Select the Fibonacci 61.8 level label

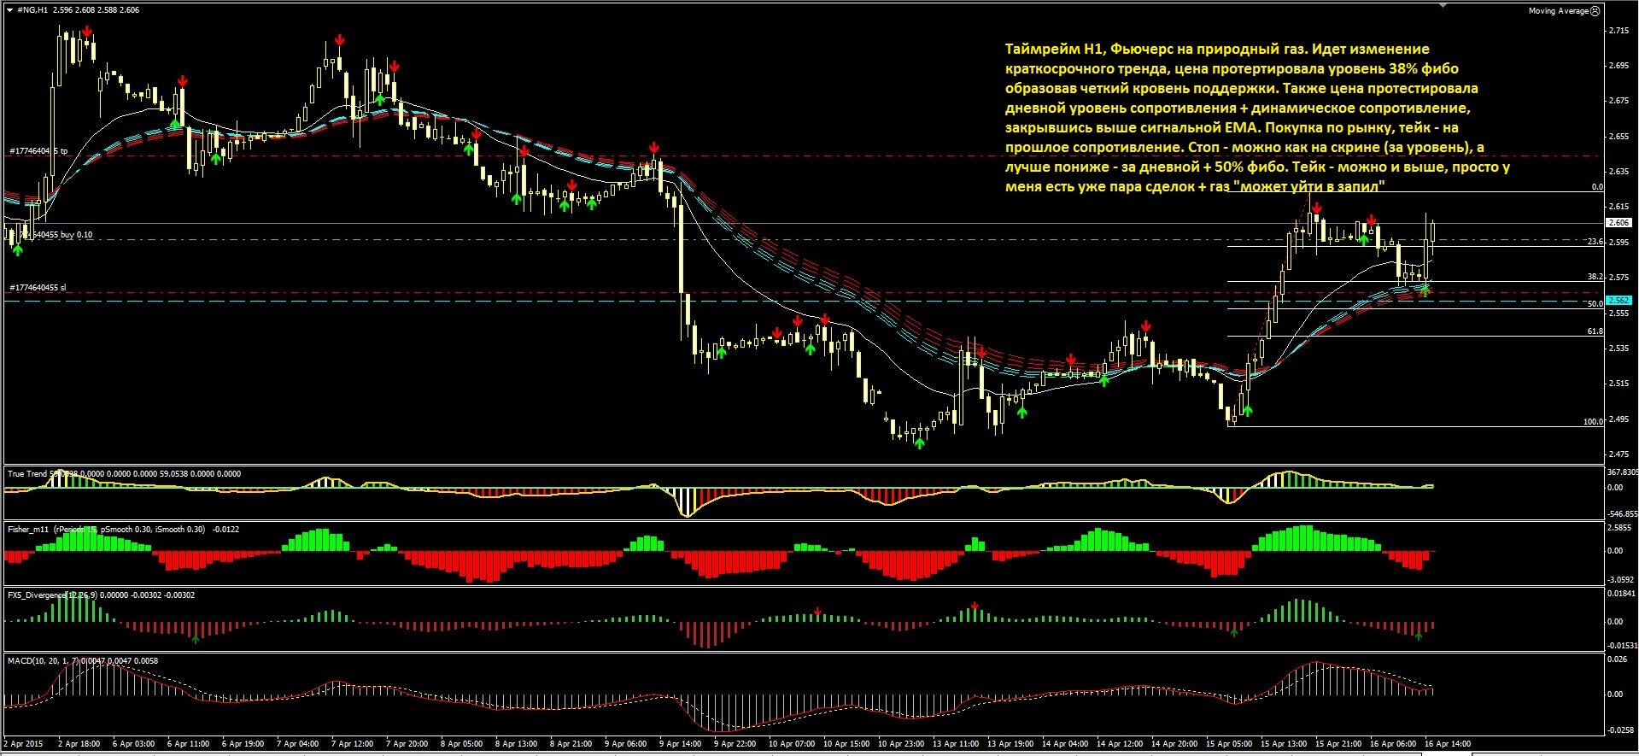(1595, 331)
